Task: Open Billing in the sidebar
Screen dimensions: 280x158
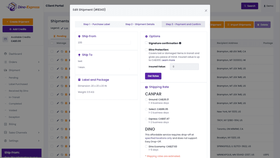Action: point(13,124)
